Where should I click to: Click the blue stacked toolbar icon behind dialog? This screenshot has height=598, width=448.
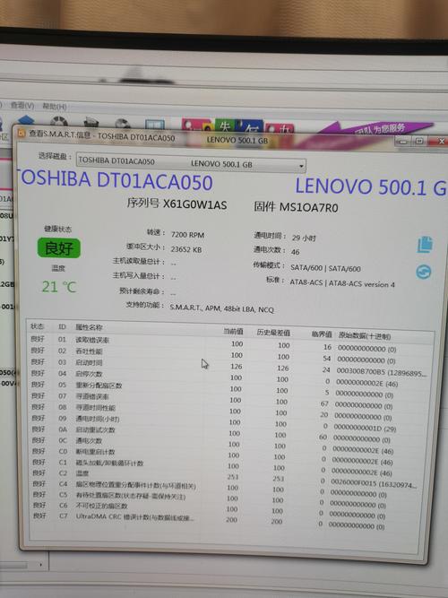tap(26, 121)
